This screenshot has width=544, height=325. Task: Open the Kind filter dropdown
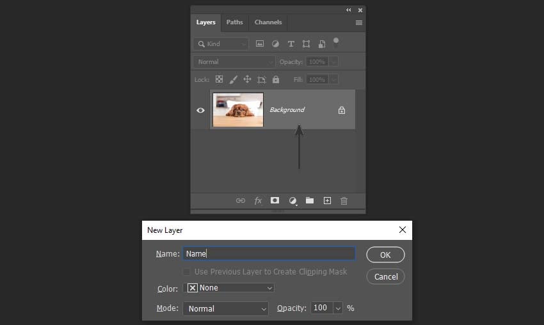(x=221, y=44)
